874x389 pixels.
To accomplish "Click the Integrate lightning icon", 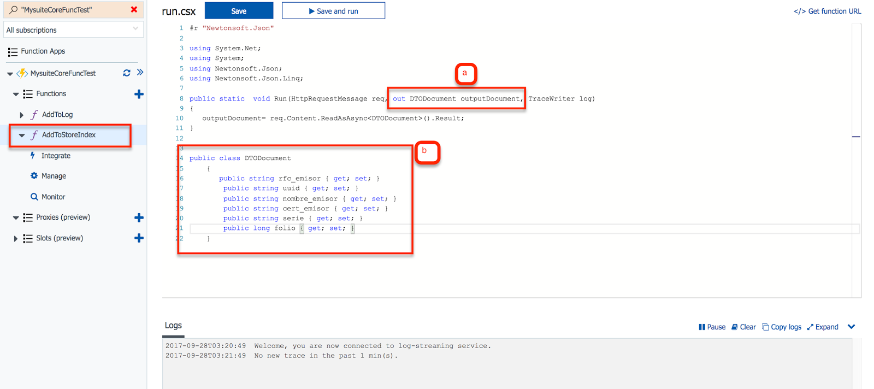I will point(33,156).
